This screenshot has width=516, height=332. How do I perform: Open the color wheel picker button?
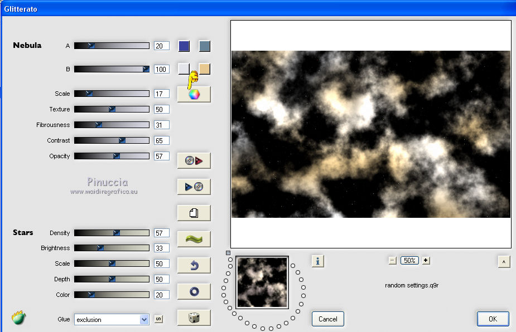pos(194,94)
